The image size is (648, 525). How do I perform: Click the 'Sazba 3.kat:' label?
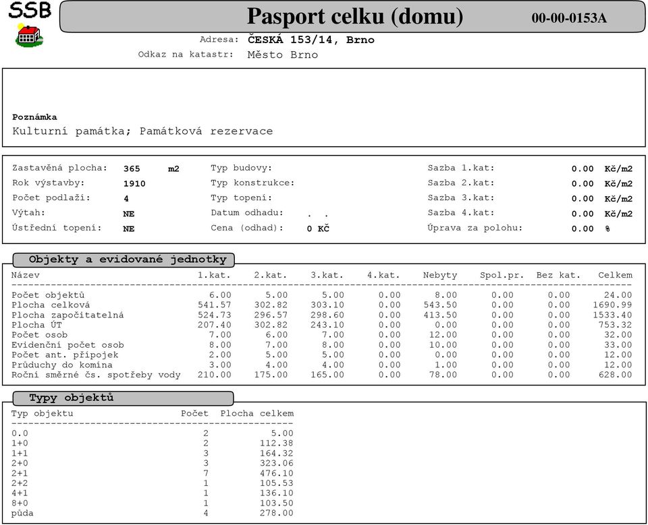(461, 197)
